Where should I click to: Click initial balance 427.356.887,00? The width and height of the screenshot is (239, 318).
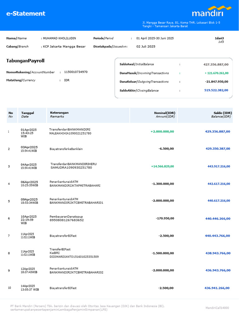(x=216, y=65)
